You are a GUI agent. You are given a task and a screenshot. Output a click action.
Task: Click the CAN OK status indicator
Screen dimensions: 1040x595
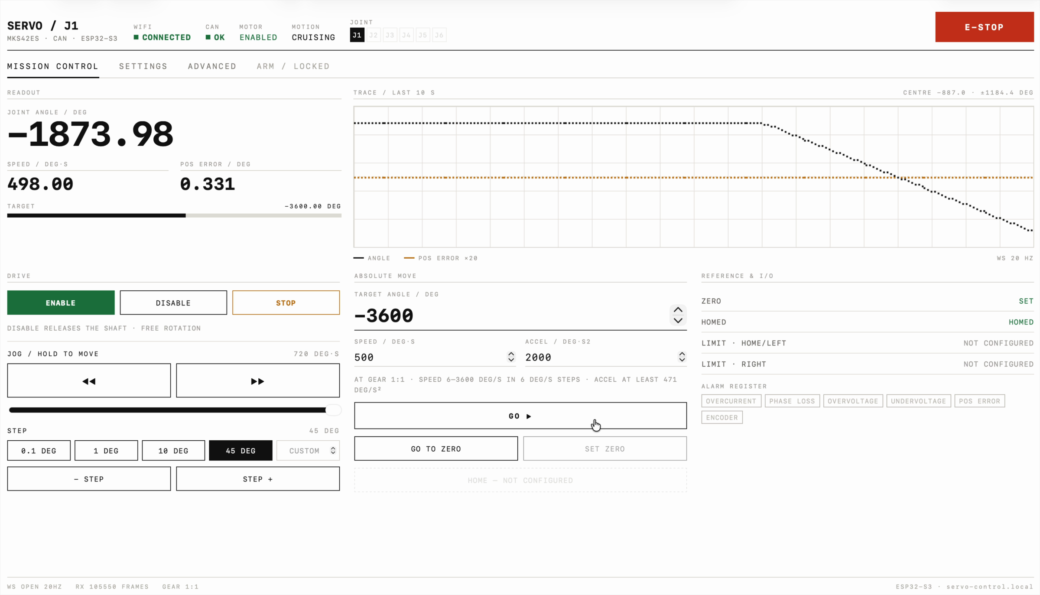pos(215,37)
